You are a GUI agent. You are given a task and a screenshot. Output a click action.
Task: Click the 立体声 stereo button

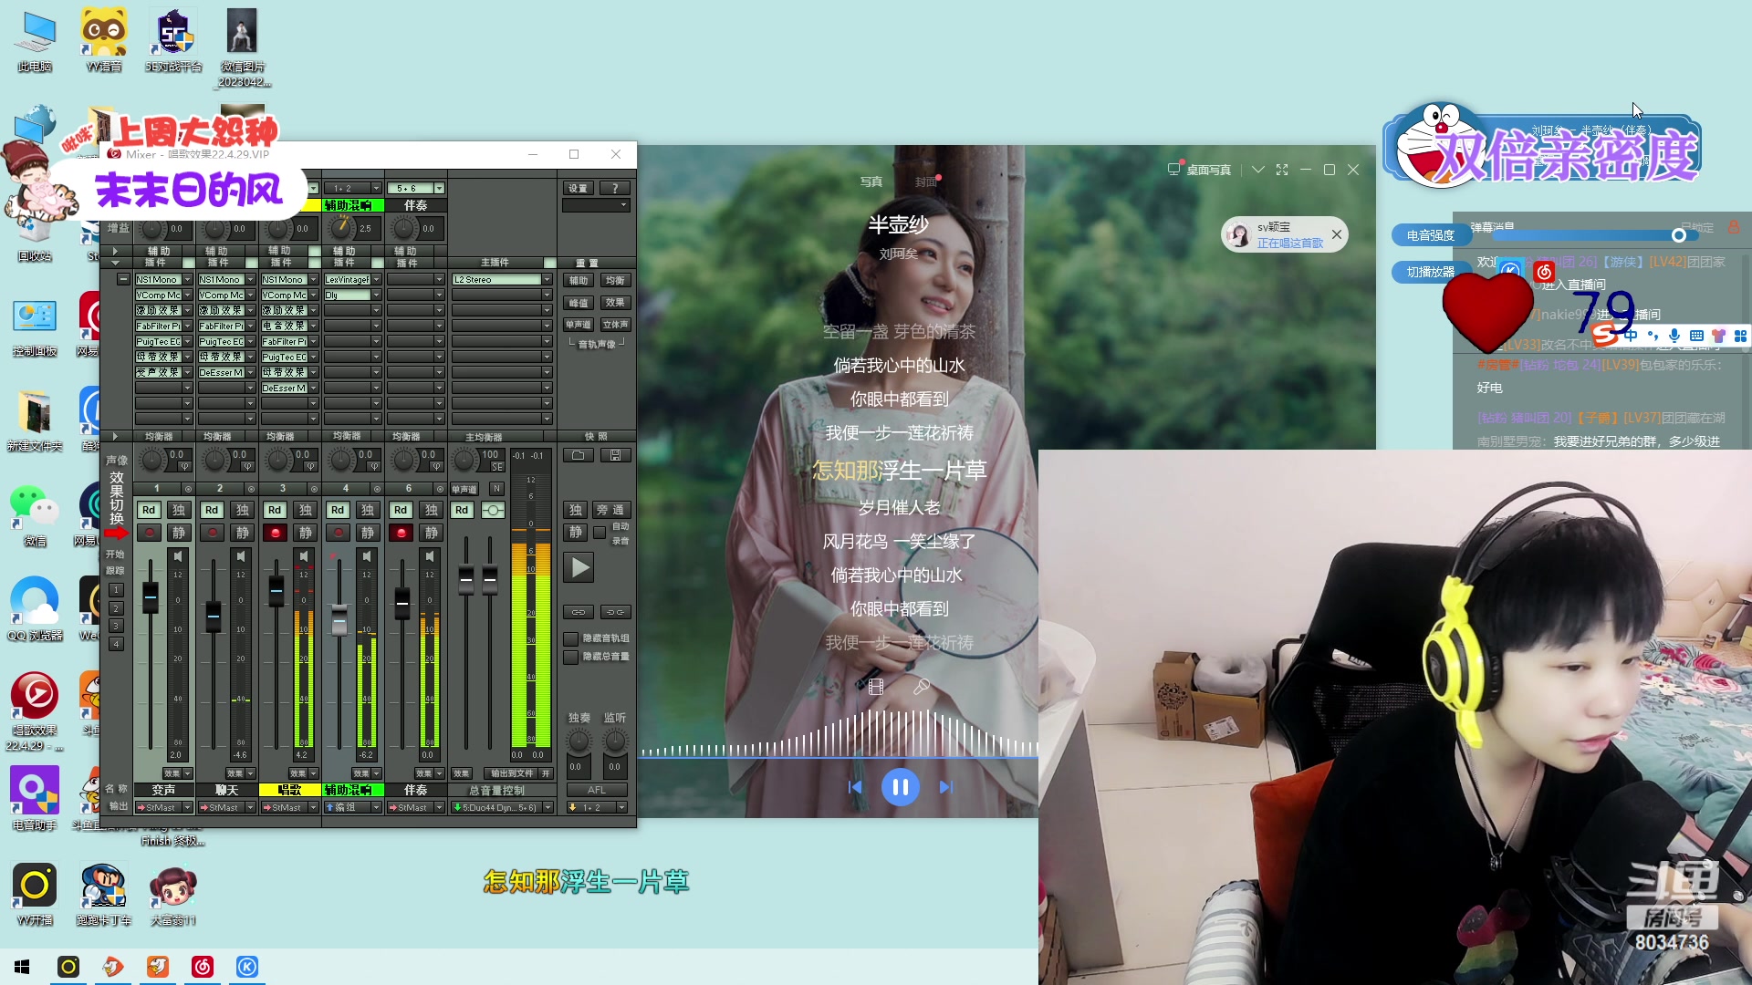615,325
